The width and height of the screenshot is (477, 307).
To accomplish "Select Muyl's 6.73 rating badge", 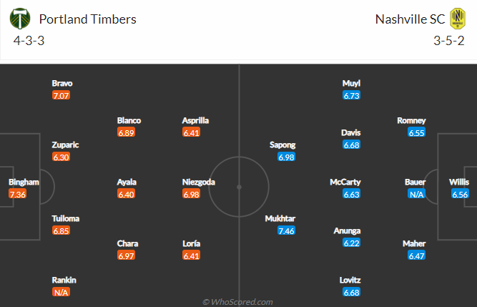I will point(351,96).
